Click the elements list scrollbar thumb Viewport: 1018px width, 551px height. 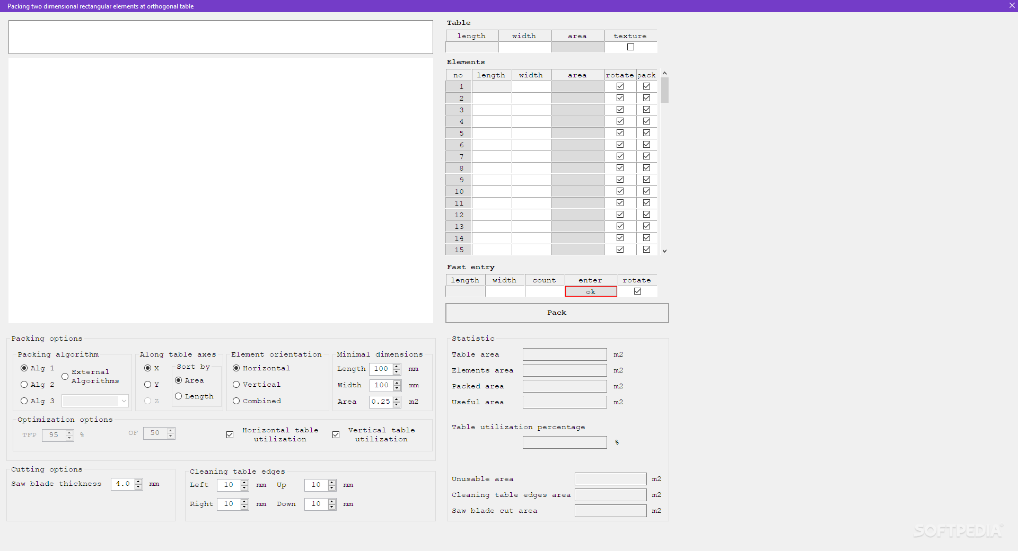point(665,90)
